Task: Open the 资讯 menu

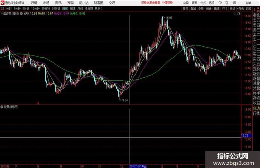Action: point(58,3)
